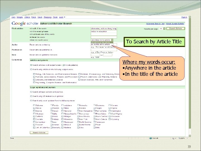201x151 pixels.
Task: Check the Washington state checkbox
Action: [x=109, y=111]
